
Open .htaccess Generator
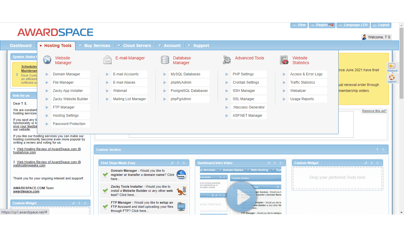(x=249, y=107)
